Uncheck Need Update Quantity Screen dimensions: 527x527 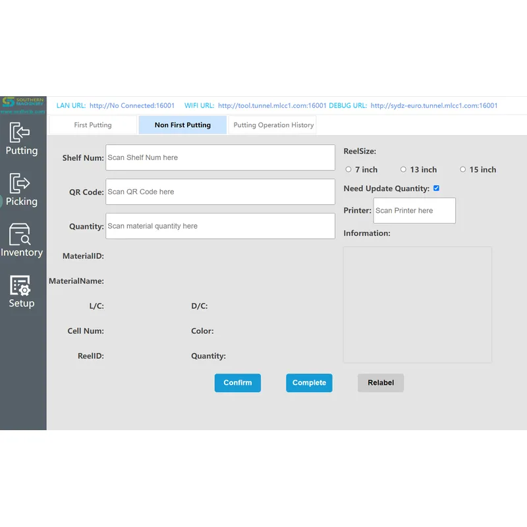click(x=437, y=188)
